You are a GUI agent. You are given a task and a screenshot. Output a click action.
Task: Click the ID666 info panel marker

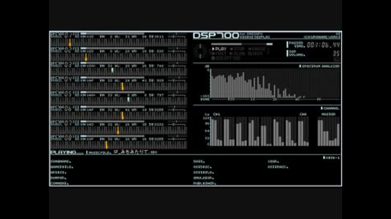coord(324,158)
